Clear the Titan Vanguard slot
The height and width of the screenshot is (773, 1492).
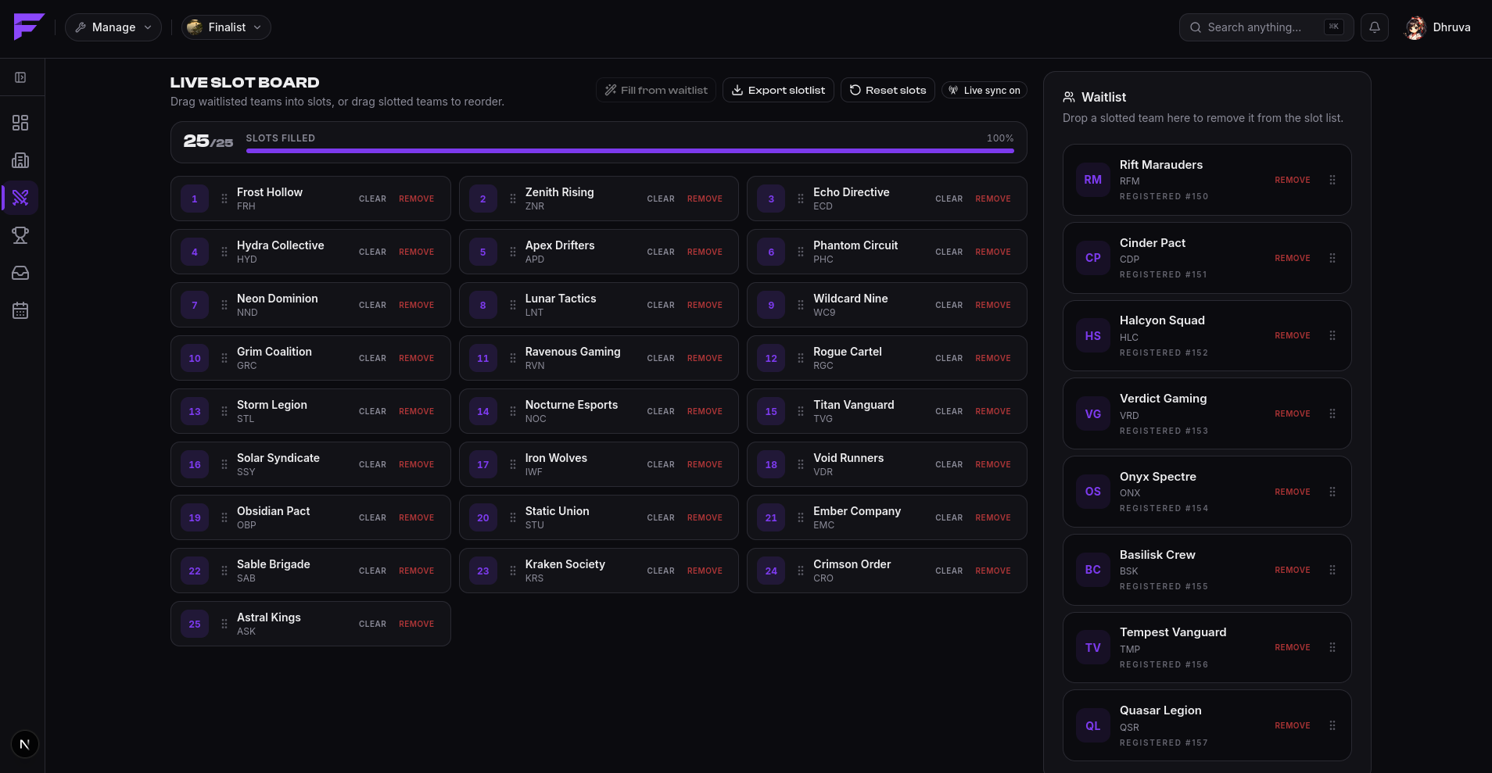coord(949,411)
